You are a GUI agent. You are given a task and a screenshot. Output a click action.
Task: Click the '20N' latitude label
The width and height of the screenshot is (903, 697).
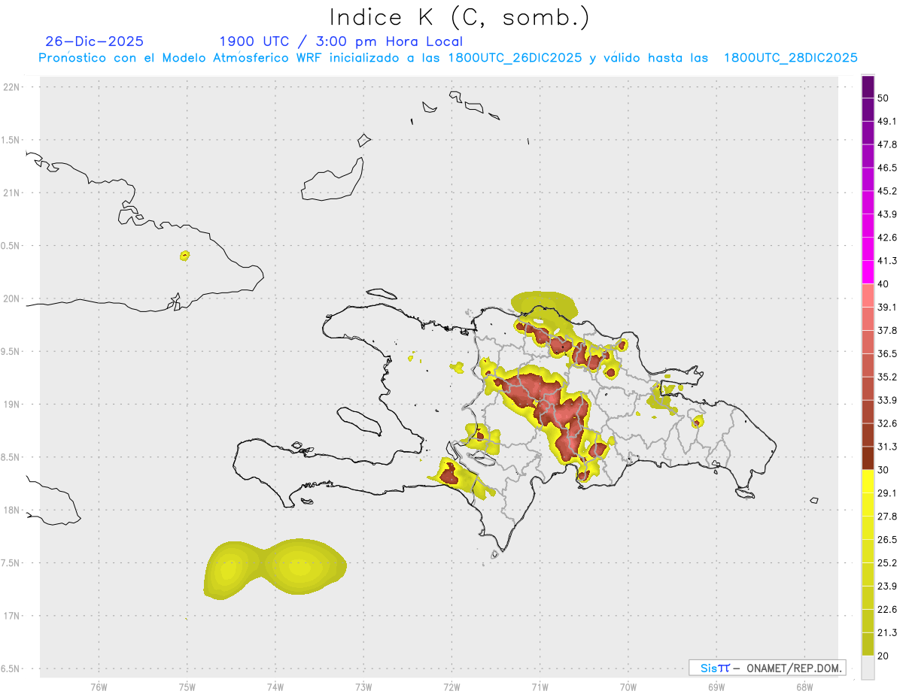coord(11,298)
